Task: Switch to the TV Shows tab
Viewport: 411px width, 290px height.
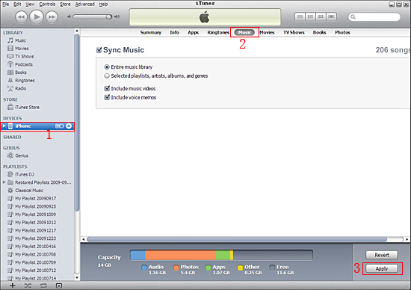Action: coord(294,33)
